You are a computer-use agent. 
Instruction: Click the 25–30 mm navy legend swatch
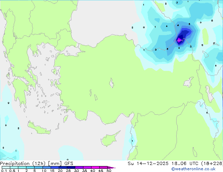click(71, 167)
